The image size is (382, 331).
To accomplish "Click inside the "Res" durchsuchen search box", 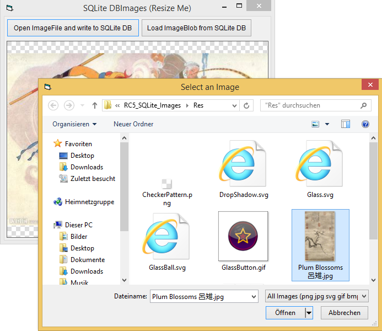I will pyautogui.click(x=311, y=105).
